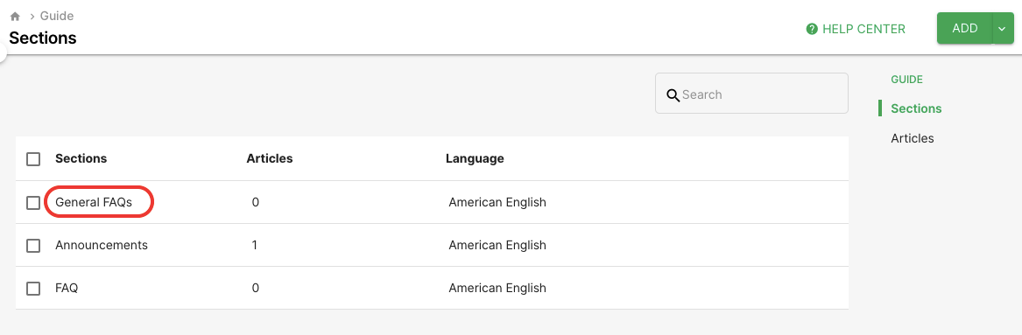Select Sections in the Guide sidebar
The height and width of the screenshot is (335, 1022).
pos(916,108)
